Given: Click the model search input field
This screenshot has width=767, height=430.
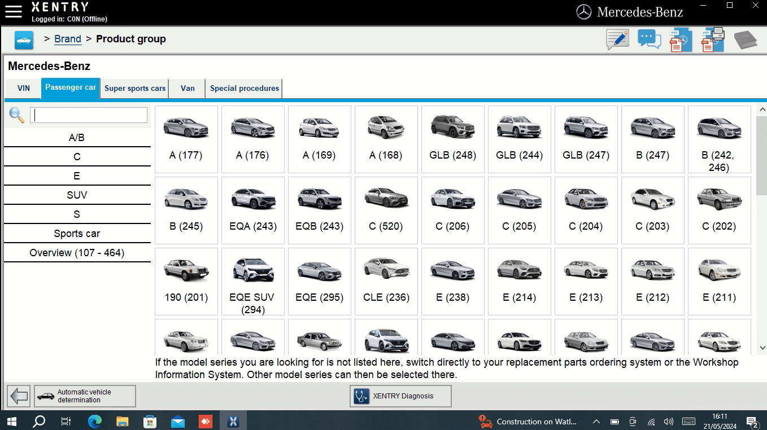Looking at the screenshot, I should (89, 115).
